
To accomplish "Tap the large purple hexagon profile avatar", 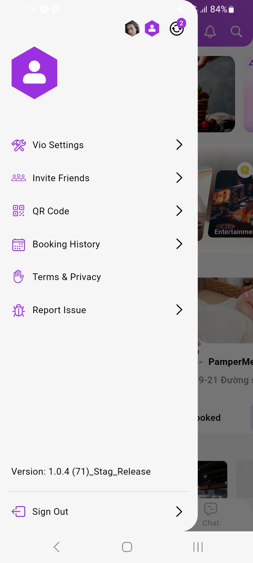I will [34, 73].
